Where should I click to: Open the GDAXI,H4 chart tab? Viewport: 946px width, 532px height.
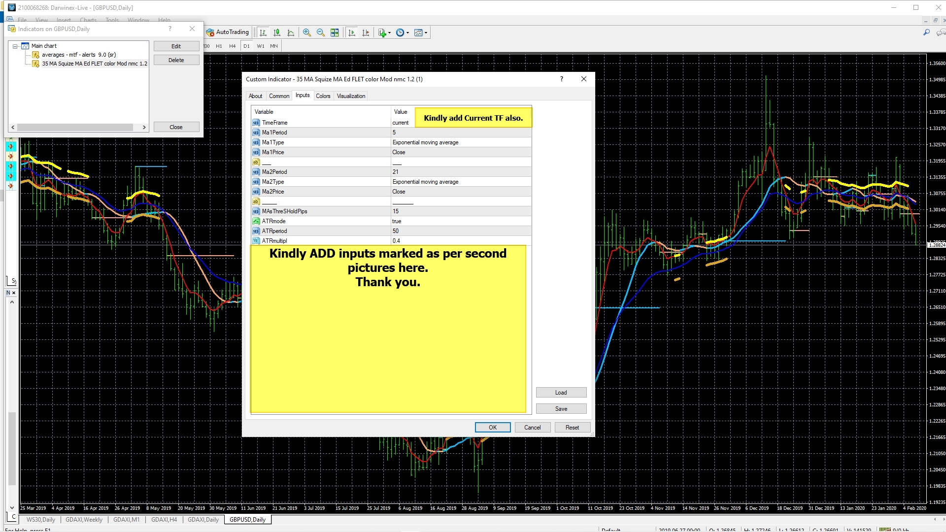[x=164, y=520]
